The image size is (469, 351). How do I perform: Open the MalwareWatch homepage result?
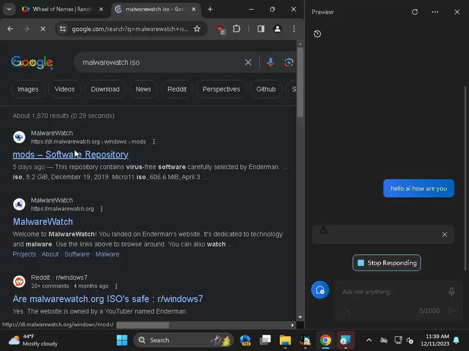coord(43,222)
